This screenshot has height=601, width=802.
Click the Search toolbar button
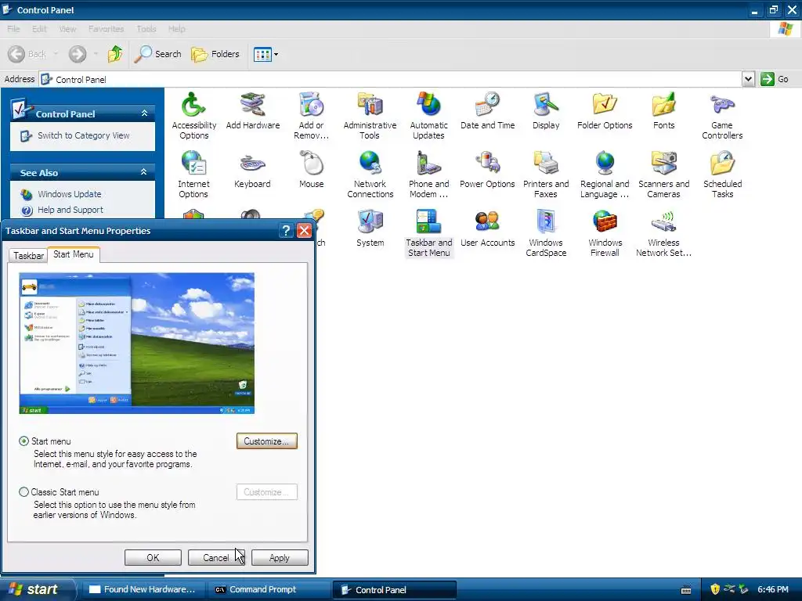click(157, 54)
